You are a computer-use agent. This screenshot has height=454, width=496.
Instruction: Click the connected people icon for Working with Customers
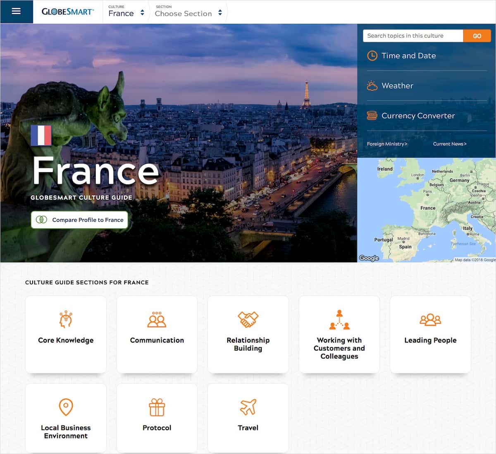[339, 319]
